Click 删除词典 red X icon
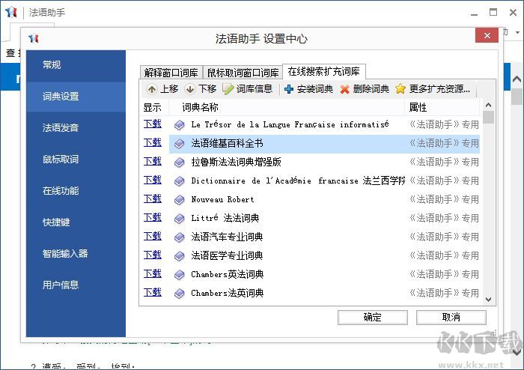Screen dimensions: 524x370 (344, 89)
